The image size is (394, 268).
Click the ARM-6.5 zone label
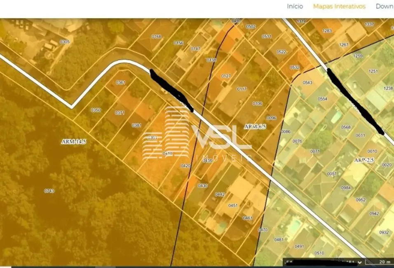click(x=255, y=127)
